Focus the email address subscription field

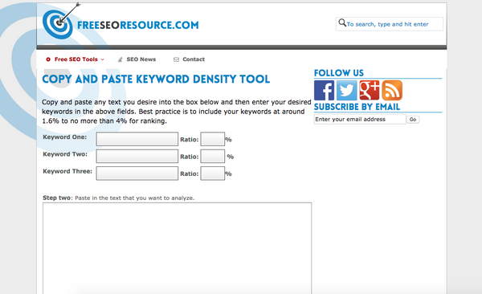pos(360,120)
